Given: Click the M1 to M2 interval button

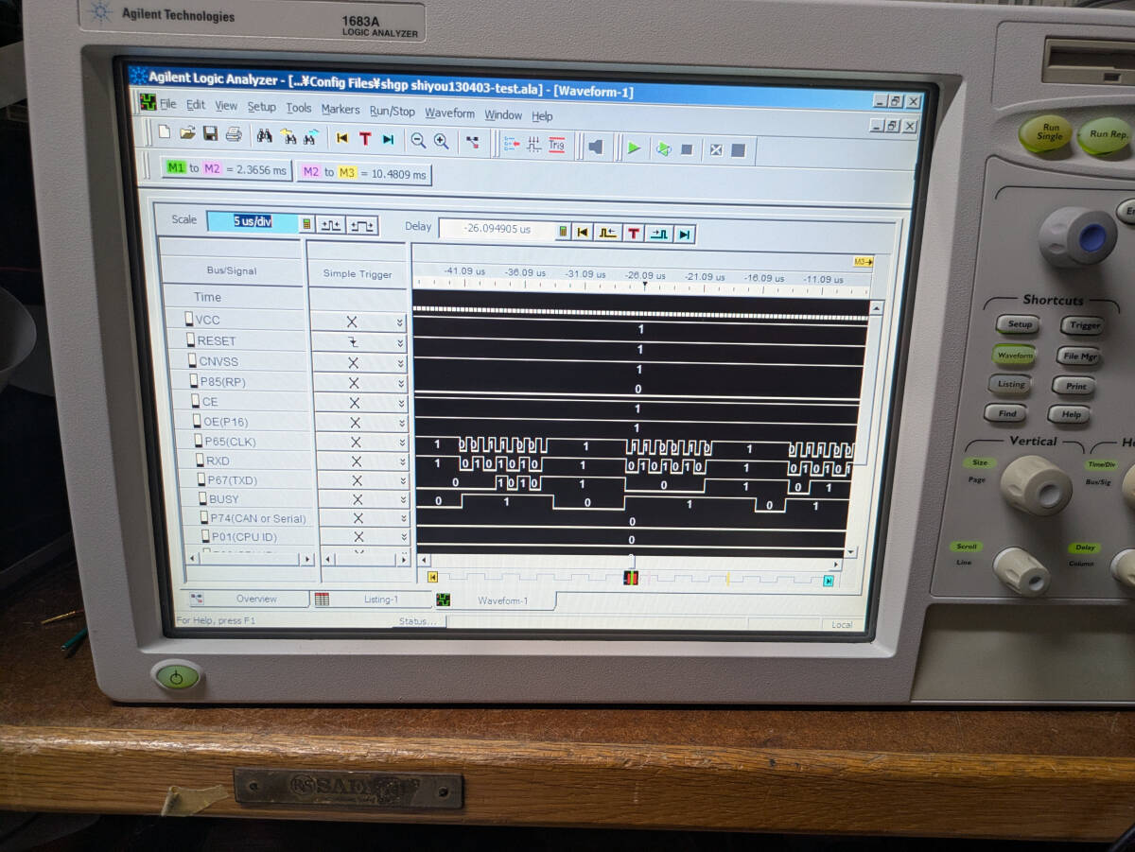Looking at the screenshot, I should click(x=226, y=169).
